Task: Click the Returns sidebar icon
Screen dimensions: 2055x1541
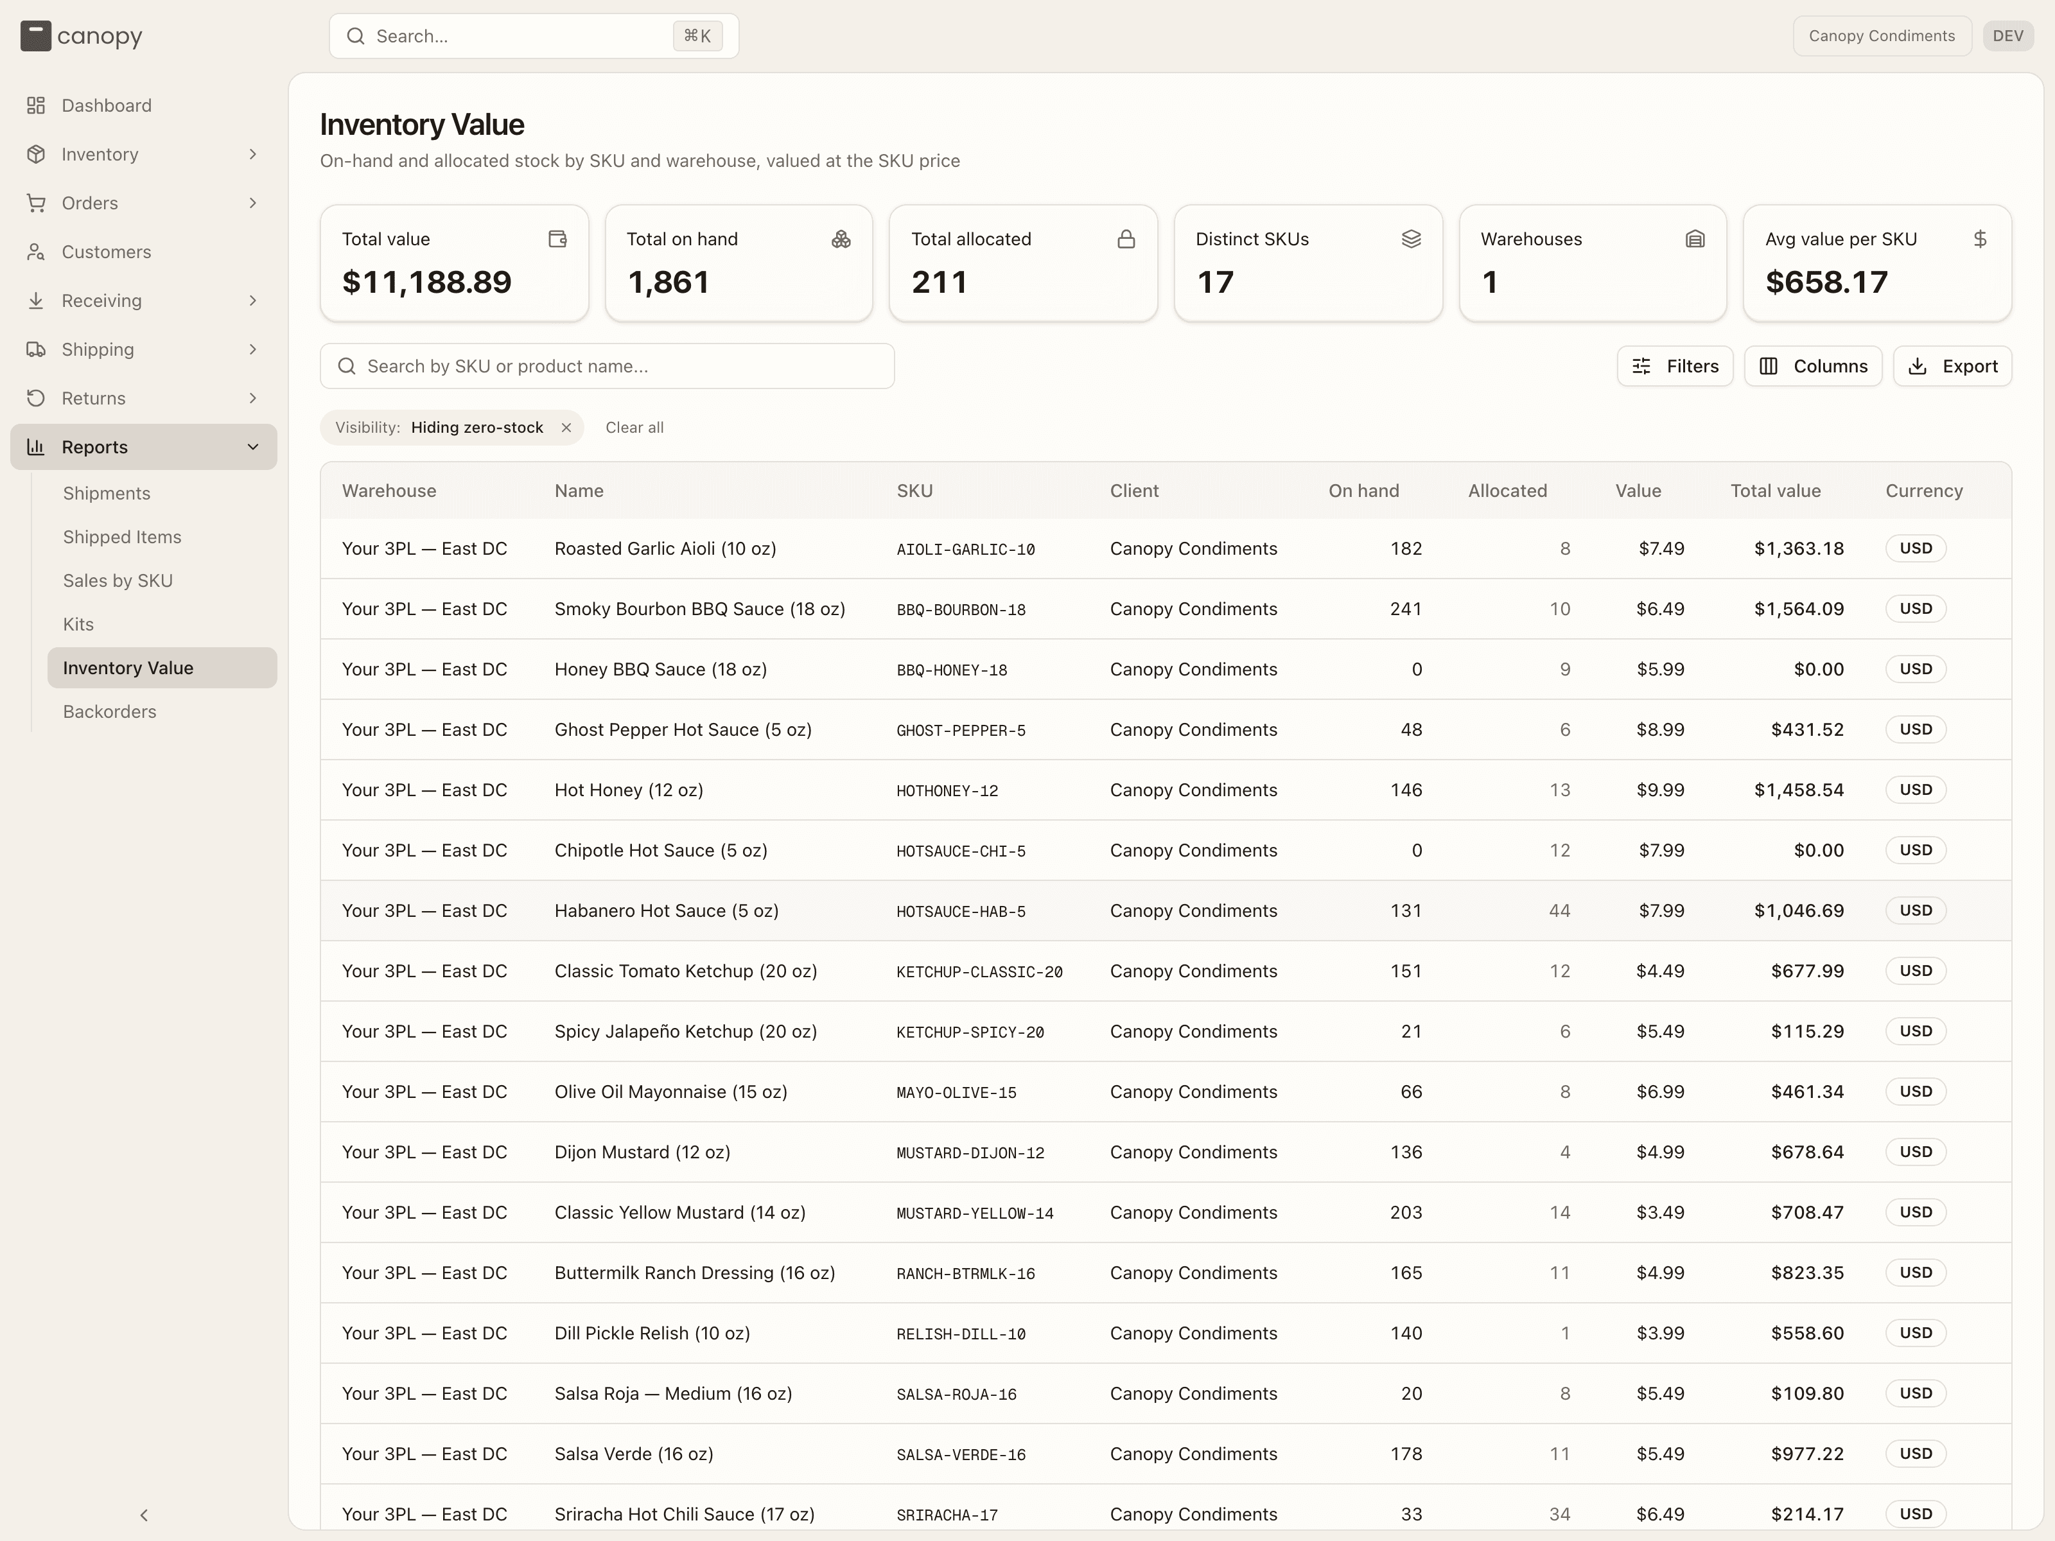Action: tap(36, 397)
